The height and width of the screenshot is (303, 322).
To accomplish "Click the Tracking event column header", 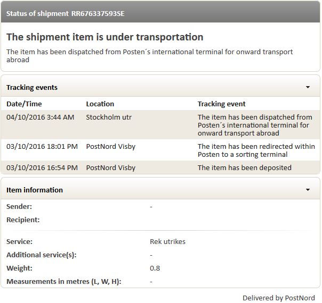I will coord(221,104).
